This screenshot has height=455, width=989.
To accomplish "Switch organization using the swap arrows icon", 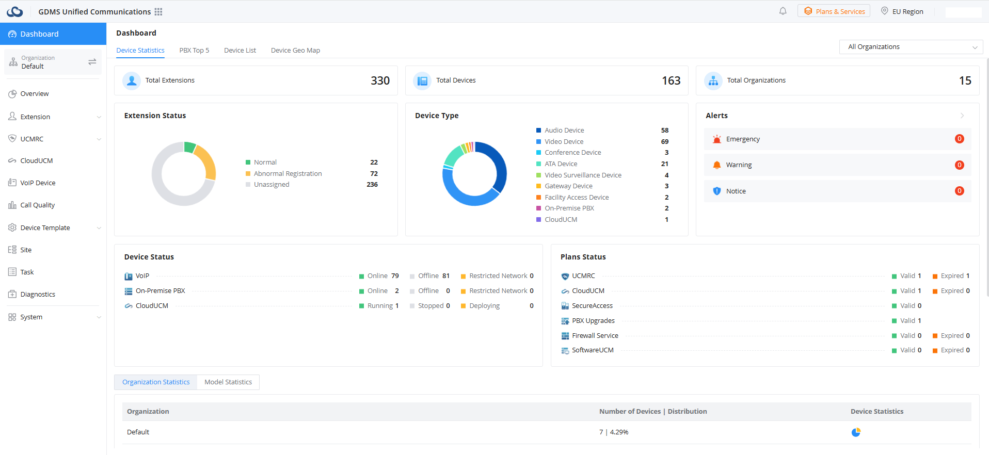I will click(92, 62).
